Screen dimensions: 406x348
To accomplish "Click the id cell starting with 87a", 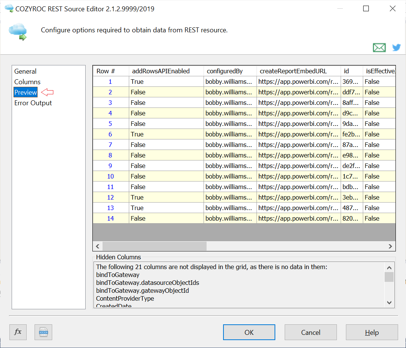I will 352,145.
